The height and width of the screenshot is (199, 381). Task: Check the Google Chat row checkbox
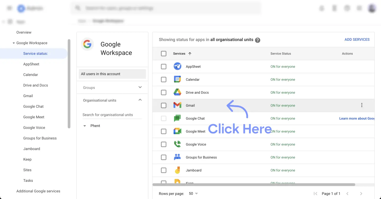point(164,118)
